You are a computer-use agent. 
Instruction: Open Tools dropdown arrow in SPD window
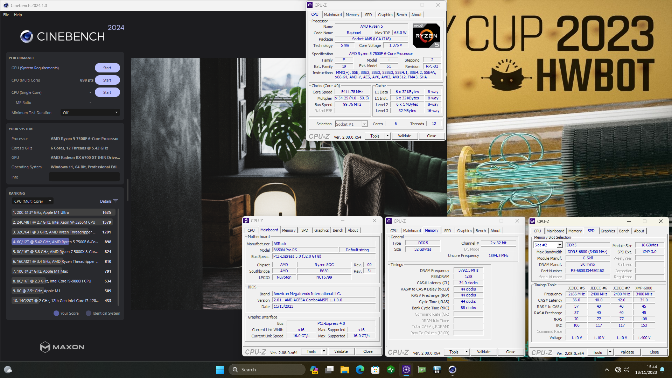tap(610, 352)
